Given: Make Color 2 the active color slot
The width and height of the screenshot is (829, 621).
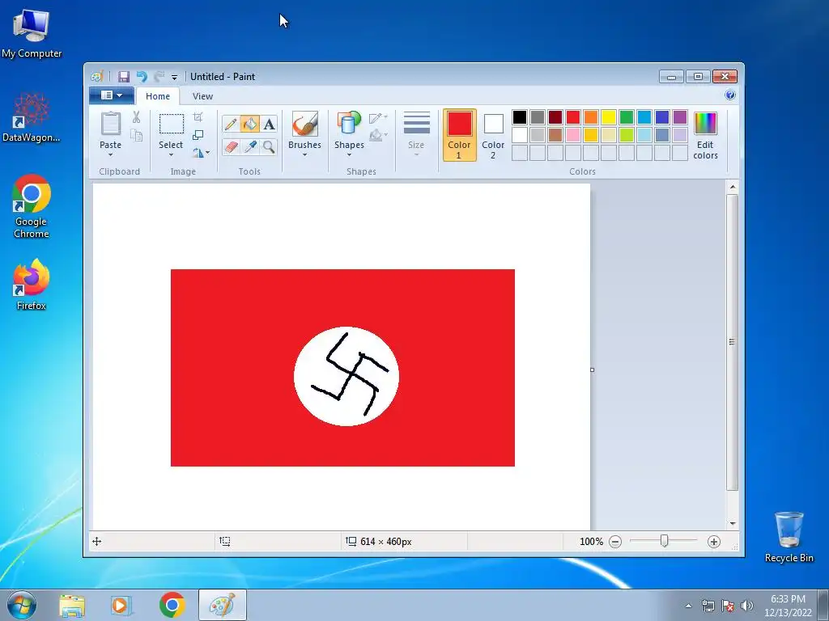Looking at the screenshot, I should pyautogui.click(x=493, y=135).
